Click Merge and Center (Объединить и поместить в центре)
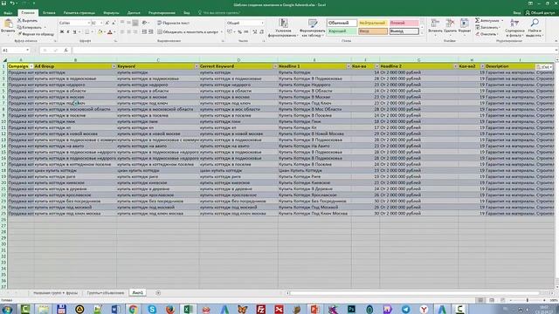This screenshot has width=559, height=314. pos(188,32)
